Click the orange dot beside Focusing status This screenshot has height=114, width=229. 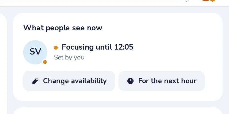[x=56, y=47]
